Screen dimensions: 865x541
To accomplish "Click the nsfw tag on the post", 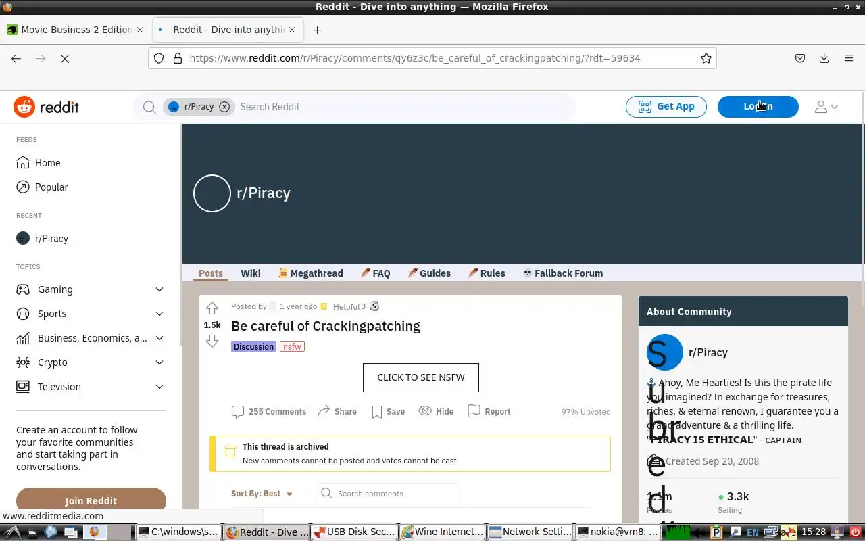I will [292, 346].
